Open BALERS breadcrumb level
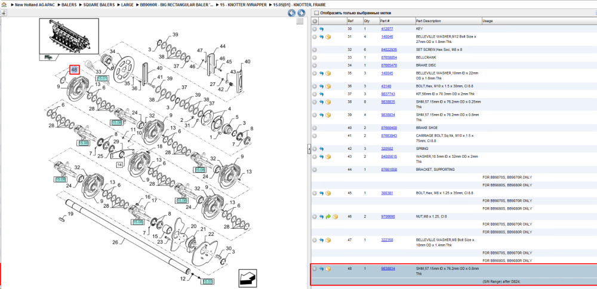The width and height of the screenshot is (597, 289). (x=70, y=5)
